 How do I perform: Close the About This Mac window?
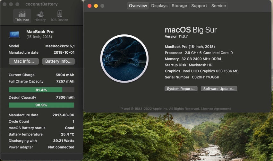[90, 6]
